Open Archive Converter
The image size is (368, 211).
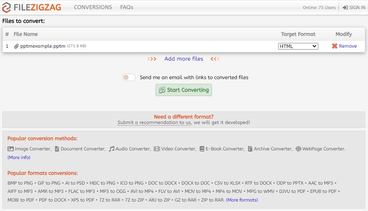[x=273, y=149]
